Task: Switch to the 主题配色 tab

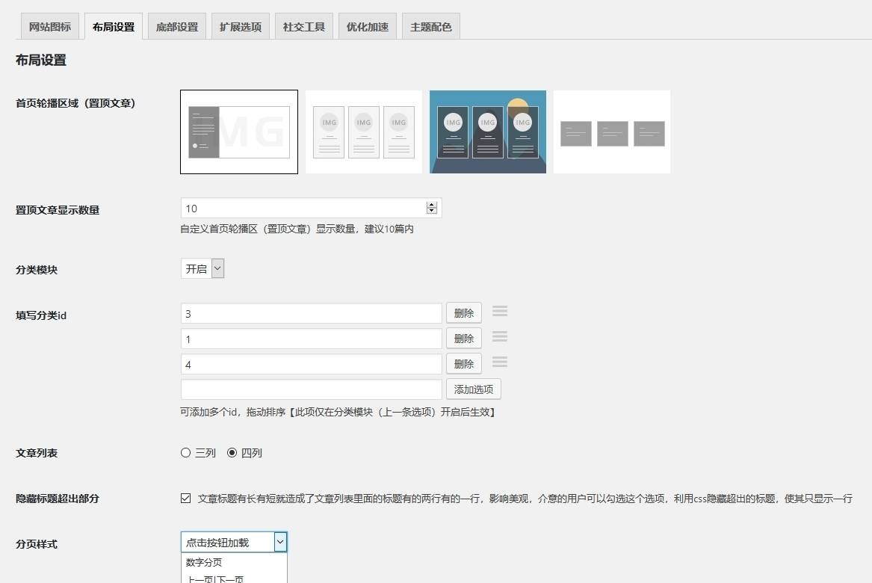Action: 431,27
